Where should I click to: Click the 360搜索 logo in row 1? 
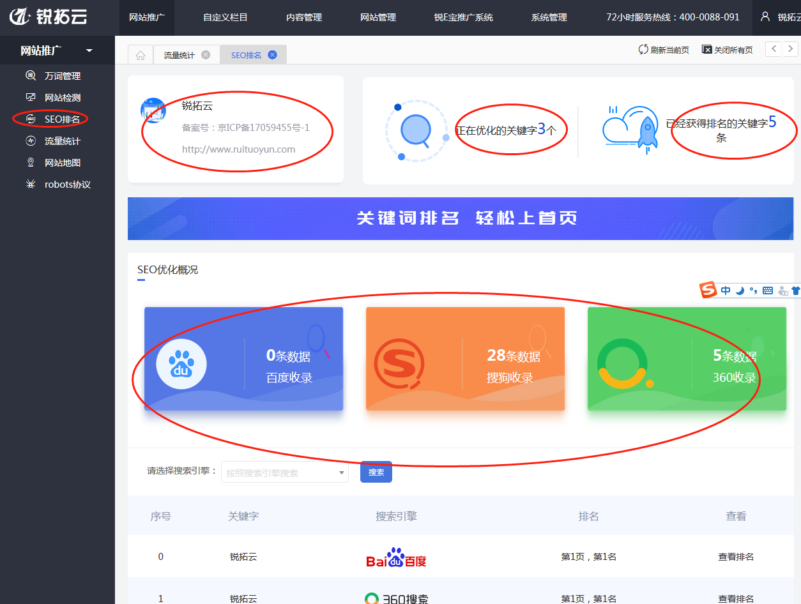pos(396,599)
